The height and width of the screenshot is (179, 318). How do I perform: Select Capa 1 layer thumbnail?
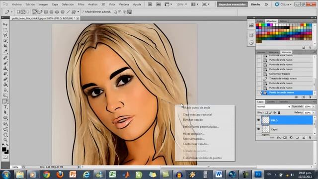tap(265, 129)
